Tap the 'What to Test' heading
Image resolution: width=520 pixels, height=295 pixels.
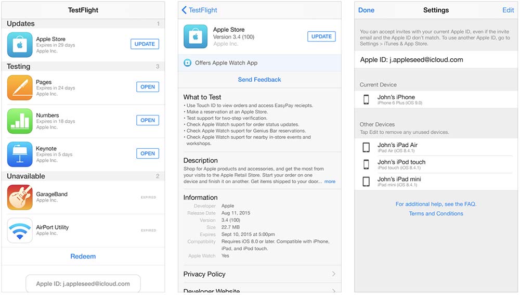(202, 97)
